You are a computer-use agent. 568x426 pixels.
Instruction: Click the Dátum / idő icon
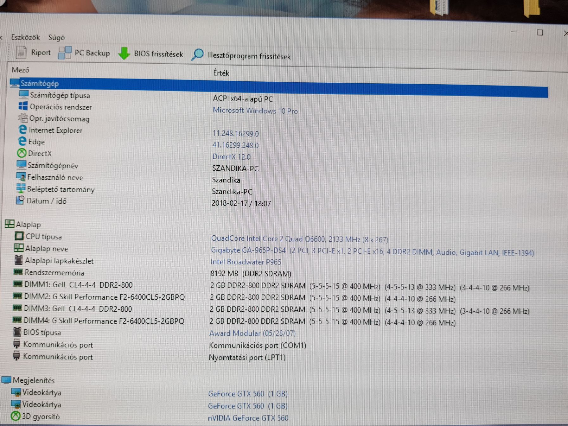[x=20, y=200]
